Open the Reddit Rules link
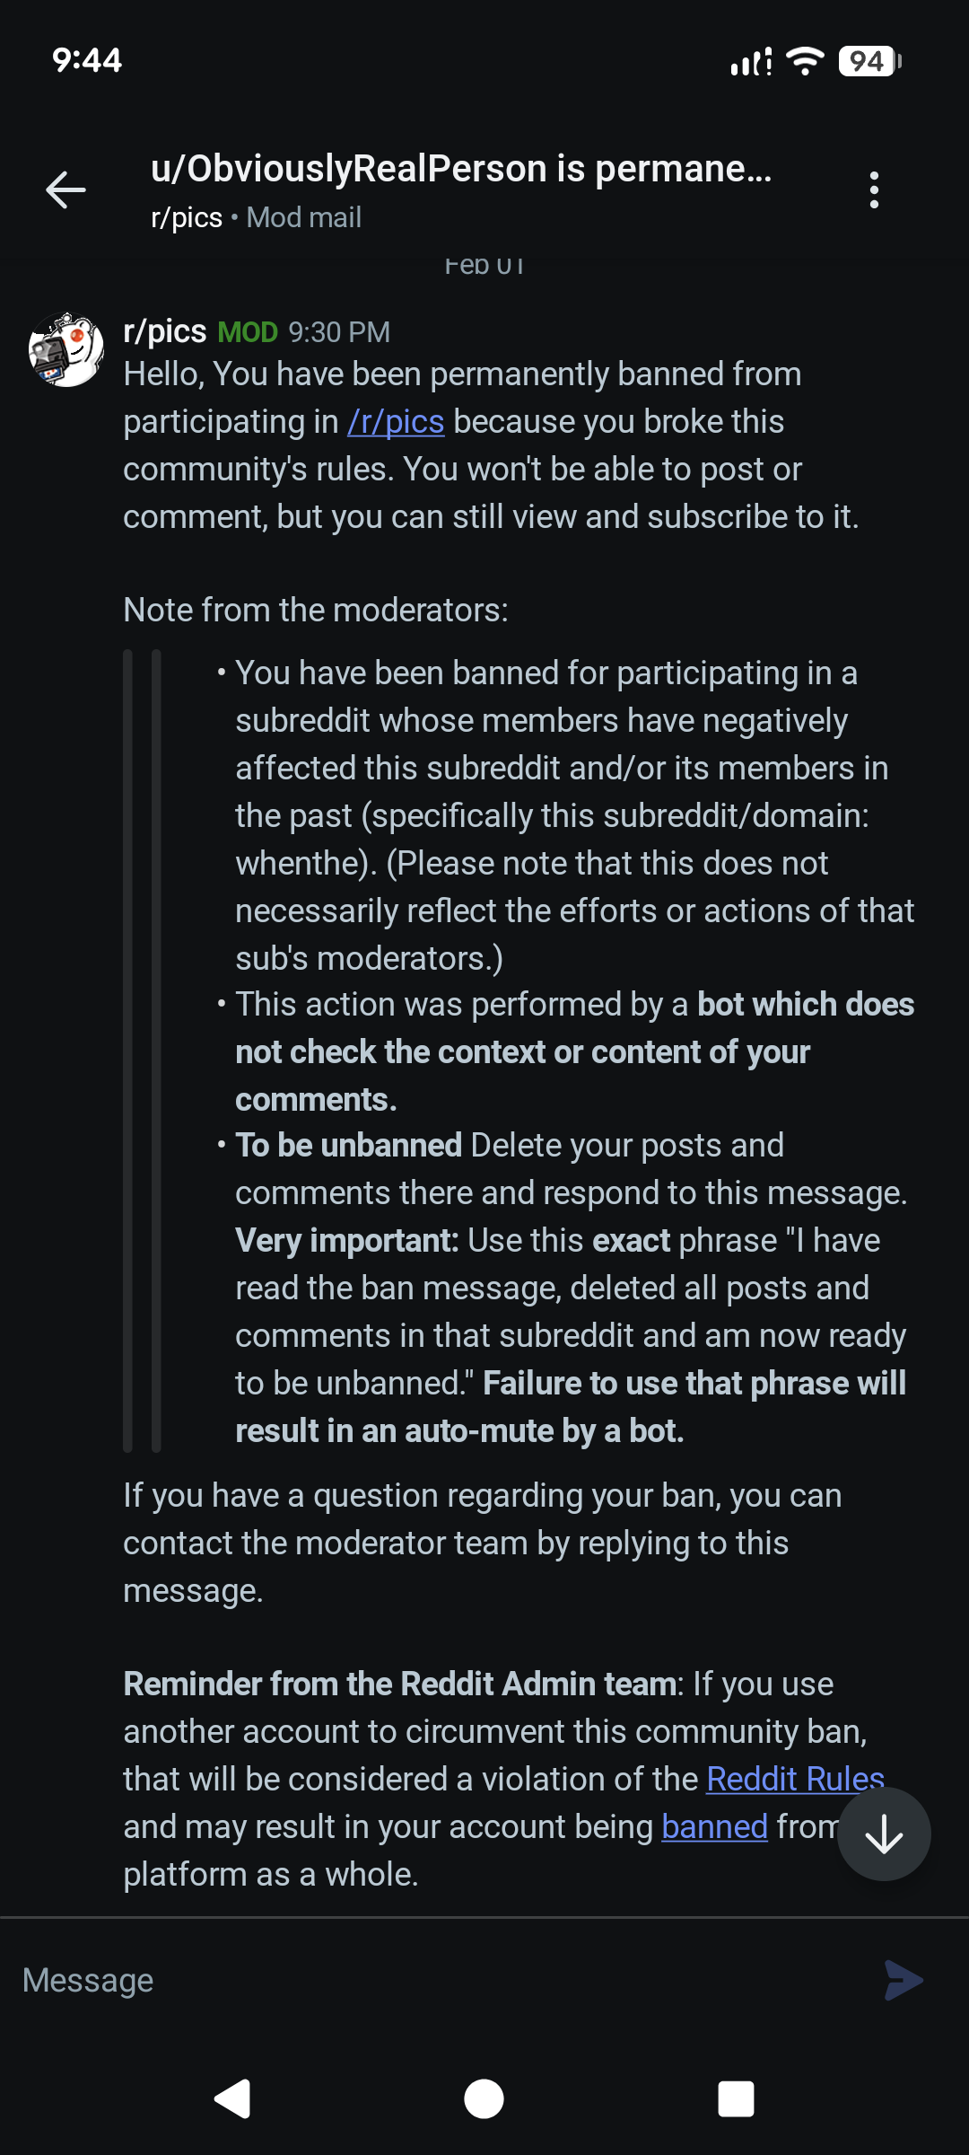Viewport: 969px width, 2155px height. click(795, 1779)
